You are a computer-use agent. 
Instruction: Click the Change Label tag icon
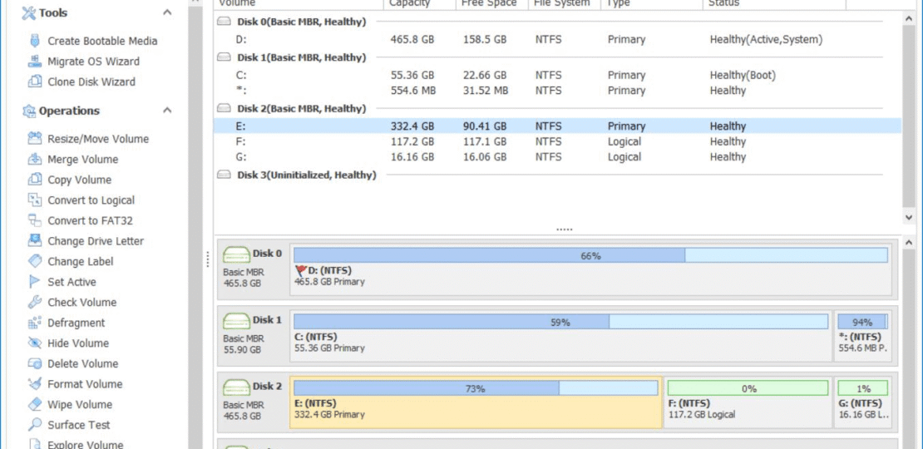(35, 261)
